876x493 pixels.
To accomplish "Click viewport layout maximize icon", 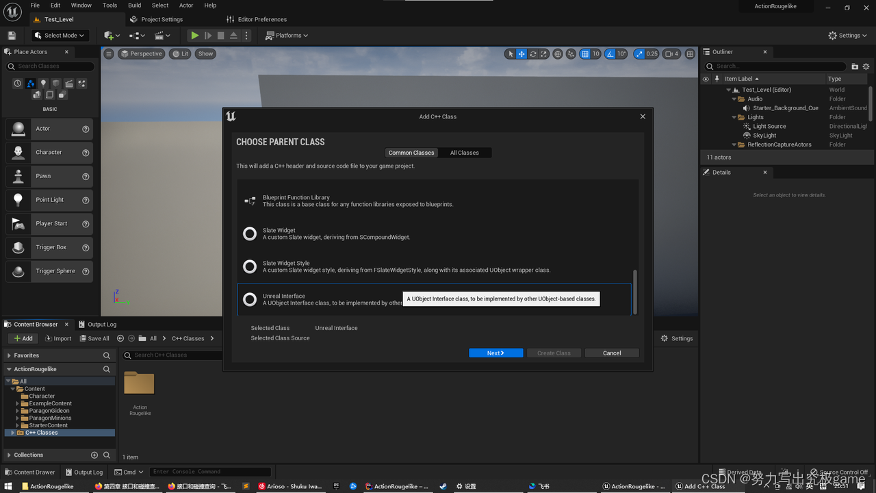I will point(690,53).
